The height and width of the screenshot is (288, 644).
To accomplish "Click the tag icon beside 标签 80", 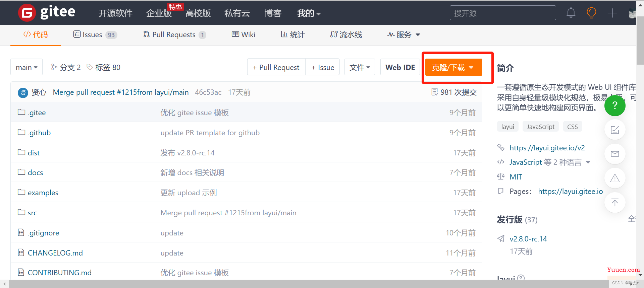I will 90,67.
